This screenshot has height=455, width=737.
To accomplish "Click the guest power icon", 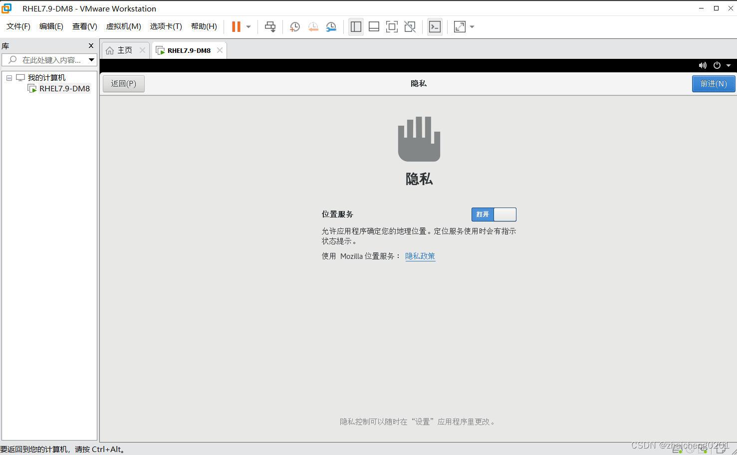I will click(x=717, y=65).
